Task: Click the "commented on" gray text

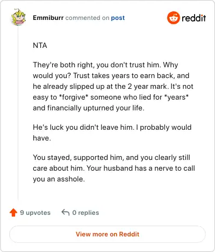Action: click(x=87, y=18)
